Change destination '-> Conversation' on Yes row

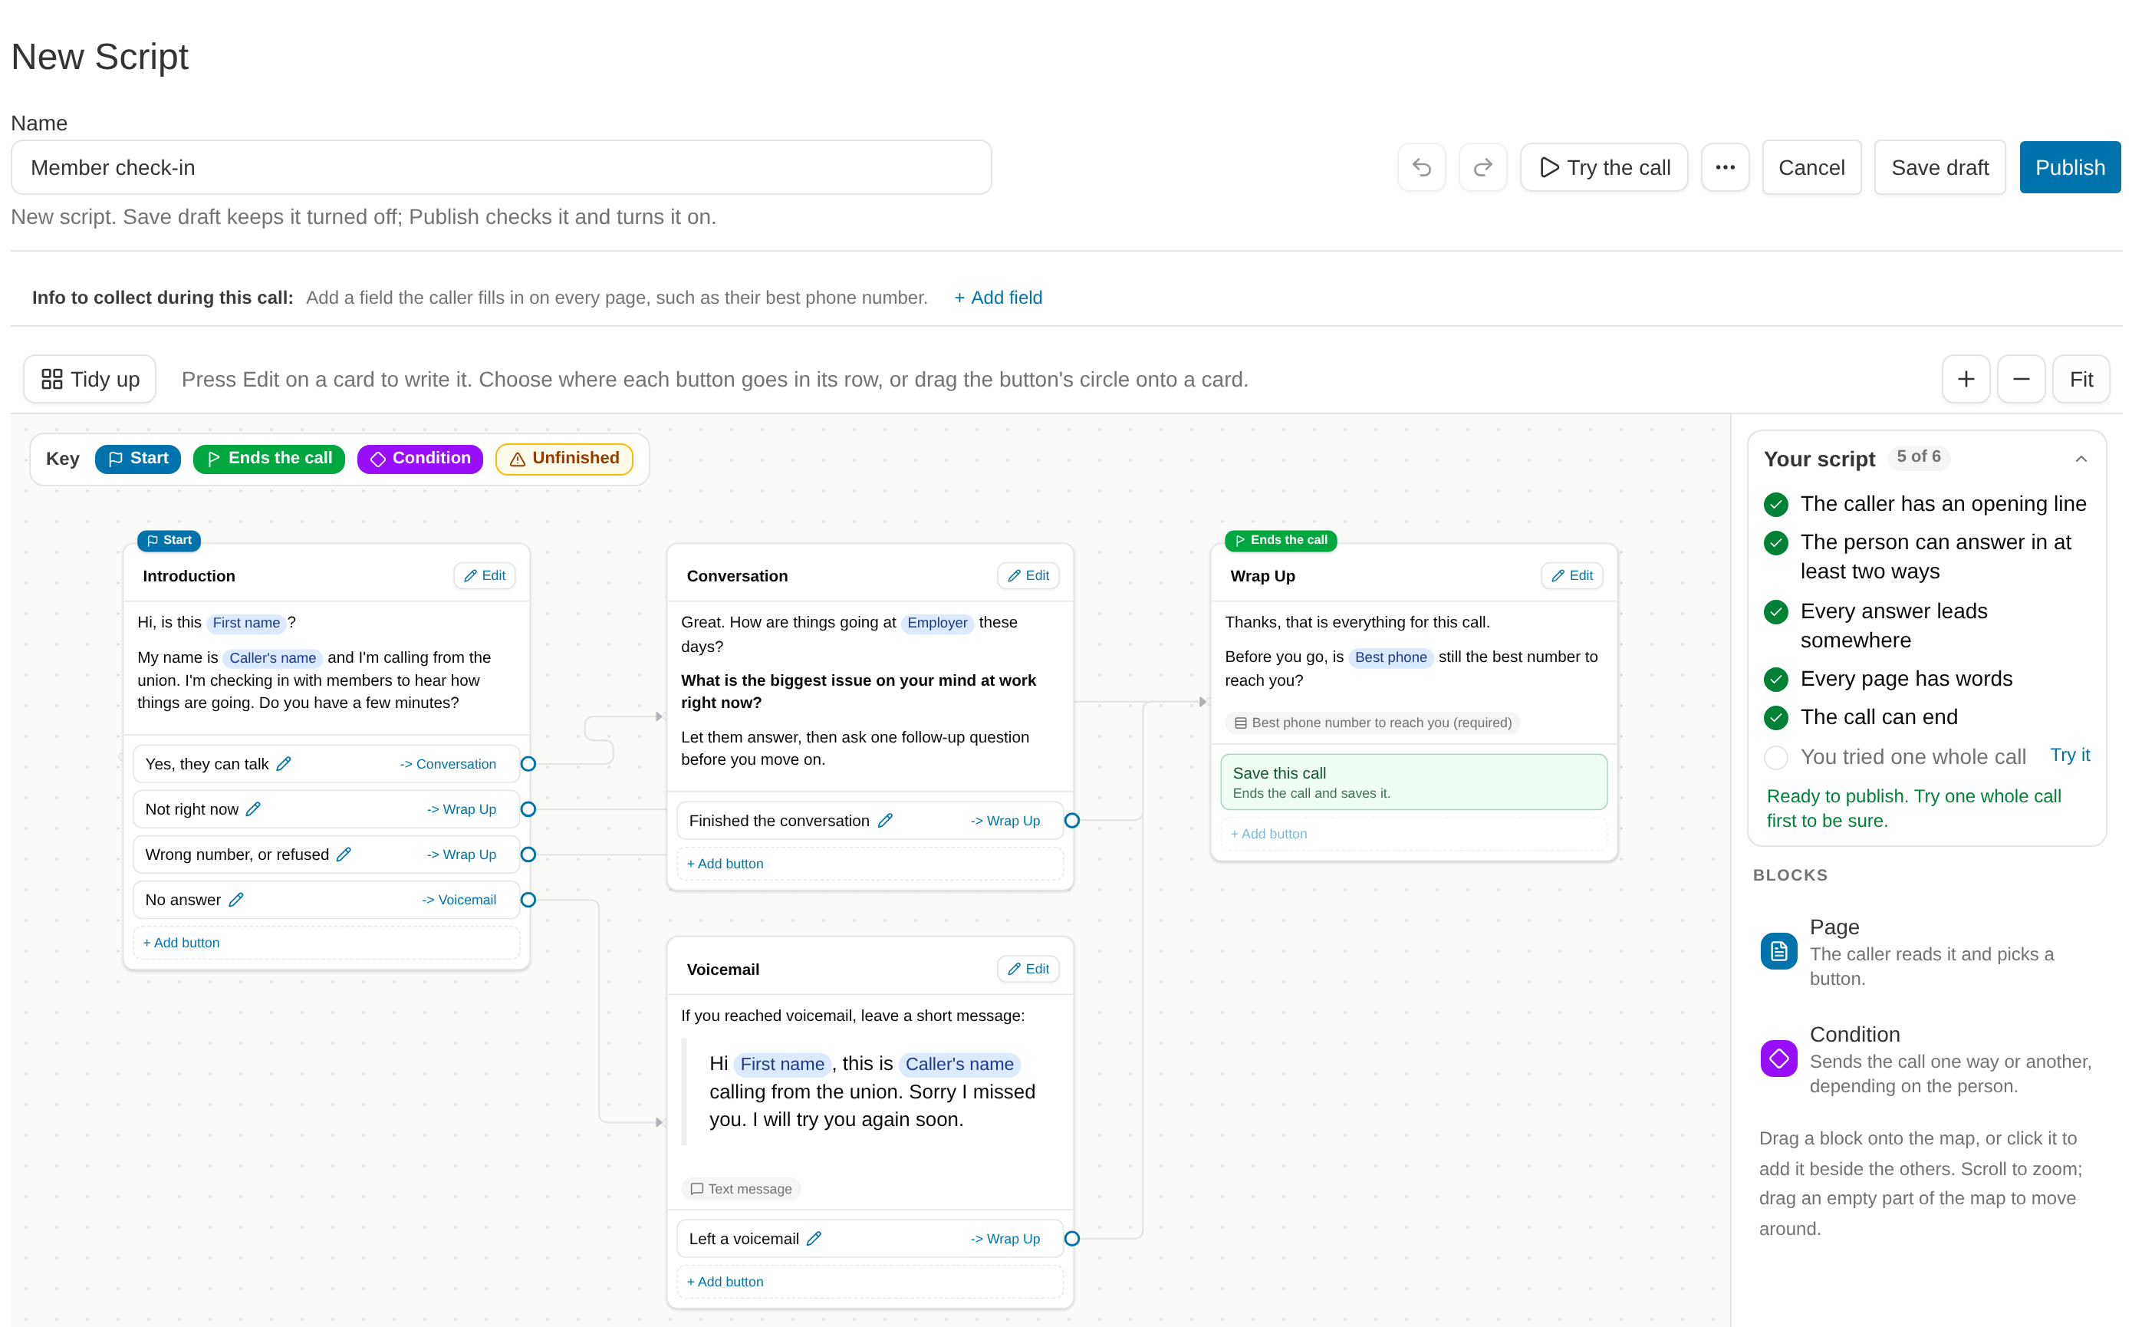[449, 763]
